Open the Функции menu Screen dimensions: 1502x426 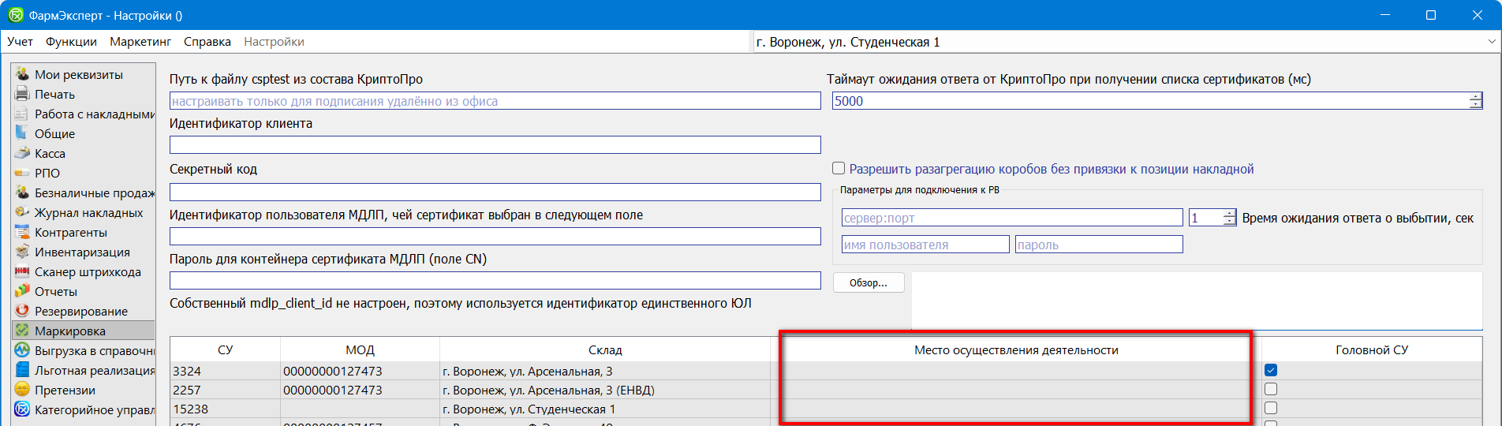pyautogui.click(x=71, y=42)
